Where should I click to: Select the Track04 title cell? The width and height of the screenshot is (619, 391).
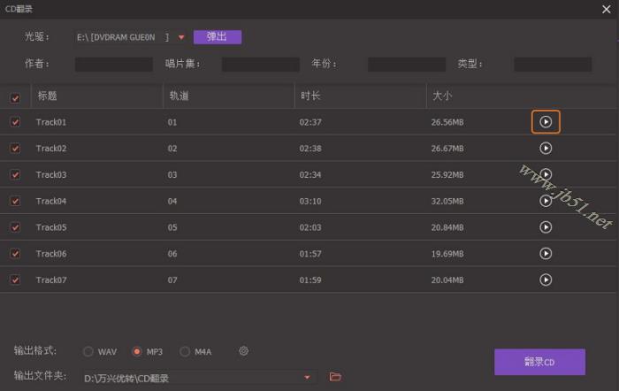tap(51, 201)
